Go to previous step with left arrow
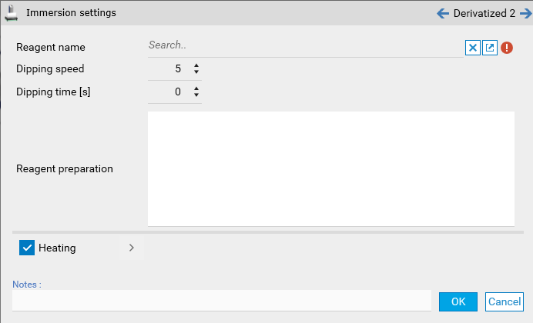This screenshot has height=323, width=533. click(x=443, y=13)
